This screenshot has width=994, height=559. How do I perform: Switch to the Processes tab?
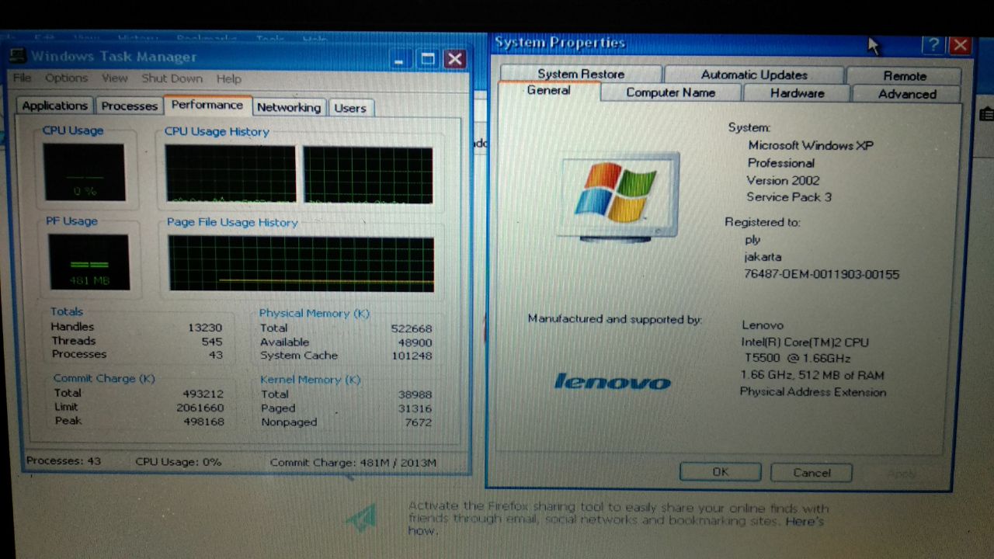pos(129,106)
